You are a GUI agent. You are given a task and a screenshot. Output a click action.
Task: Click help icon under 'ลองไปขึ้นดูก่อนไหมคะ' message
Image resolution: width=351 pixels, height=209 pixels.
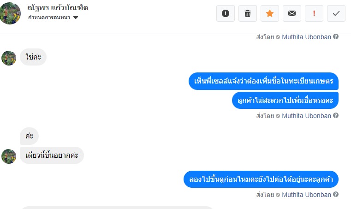click(x=336, y=195)
